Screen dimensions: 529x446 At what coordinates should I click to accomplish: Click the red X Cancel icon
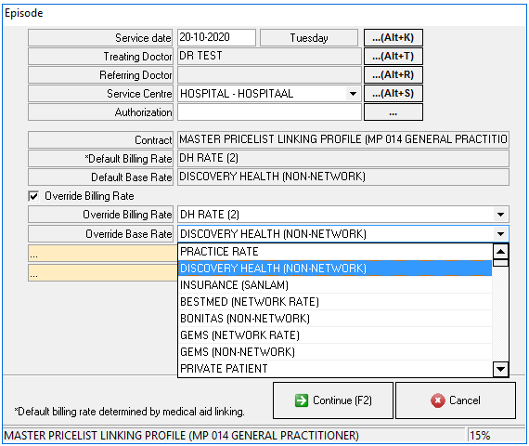[437, 400]
